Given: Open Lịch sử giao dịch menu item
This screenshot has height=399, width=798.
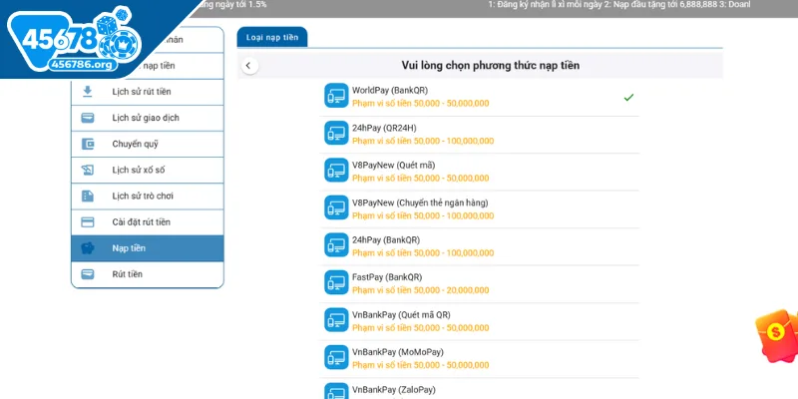Looking at the screenshot, I should point(146,118).
